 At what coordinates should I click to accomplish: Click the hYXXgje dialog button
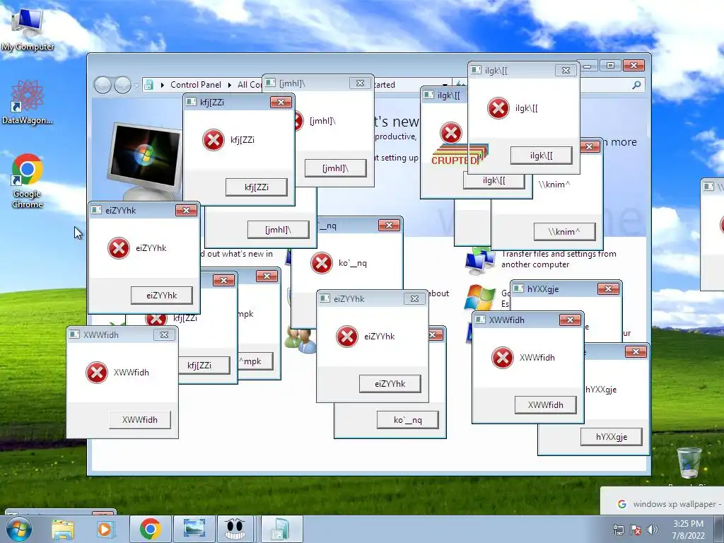coord(612,437)
